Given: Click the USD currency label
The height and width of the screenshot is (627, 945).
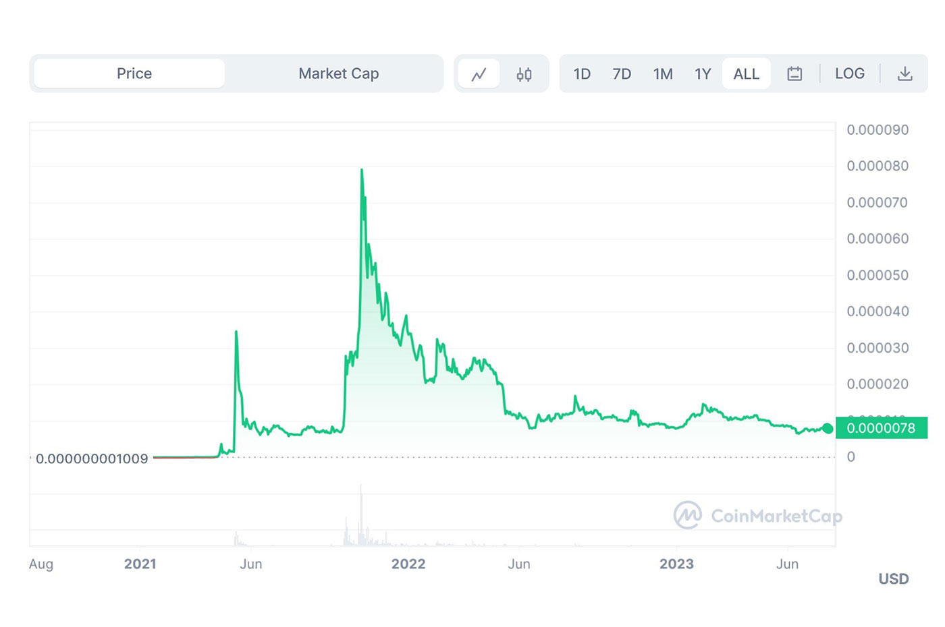Looking at the screenshot, I should coord(894,579).
